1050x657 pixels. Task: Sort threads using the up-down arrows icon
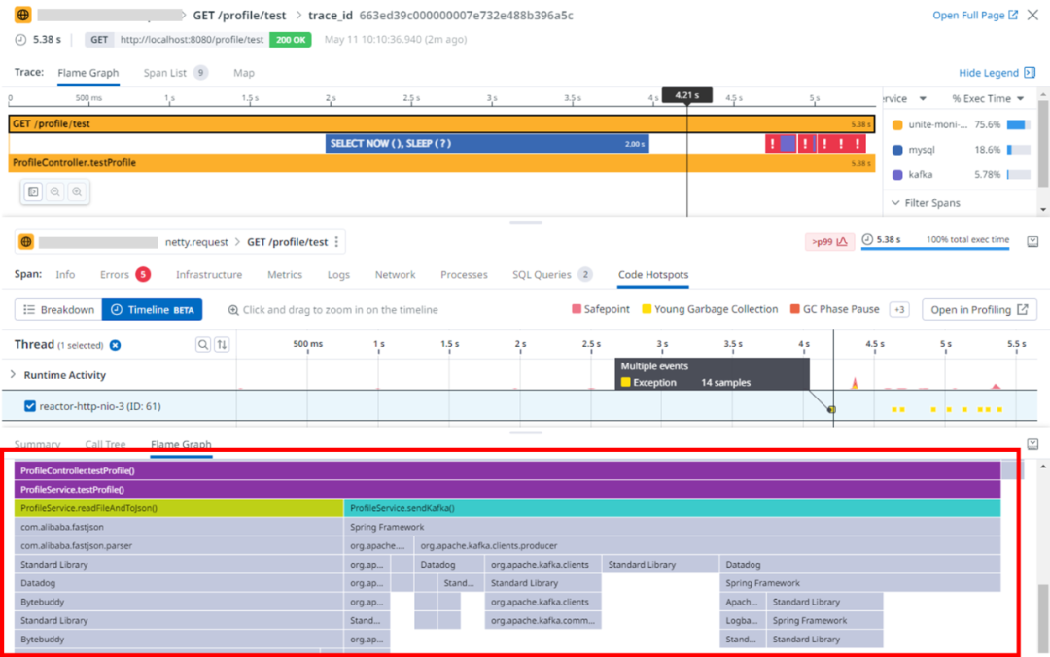(x=222, y=344)
